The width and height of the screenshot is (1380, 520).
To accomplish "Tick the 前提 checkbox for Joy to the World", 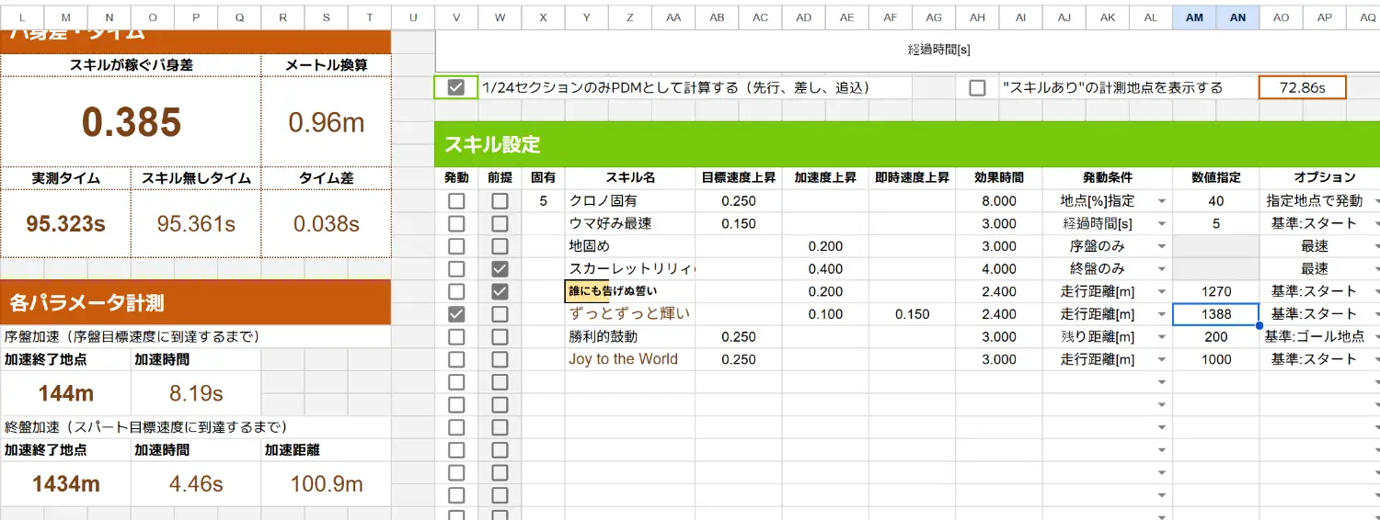I will pos(500,359).
